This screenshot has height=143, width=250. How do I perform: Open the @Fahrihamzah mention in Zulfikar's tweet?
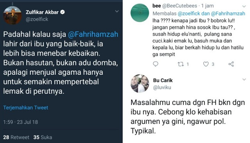coord(93,34)
